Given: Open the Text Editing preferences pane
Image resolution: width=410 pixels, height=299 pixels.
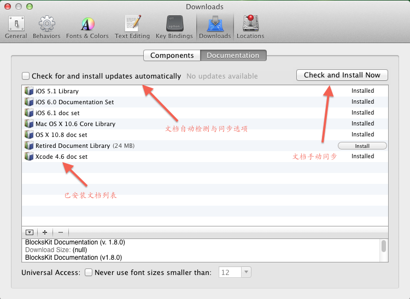Looking at the screenshot, I should coord(132,27).
